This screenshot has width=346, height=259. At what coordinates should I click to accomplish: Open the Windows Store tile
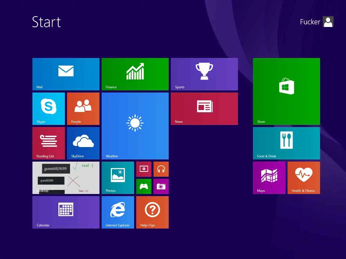[x=287, y=91]
